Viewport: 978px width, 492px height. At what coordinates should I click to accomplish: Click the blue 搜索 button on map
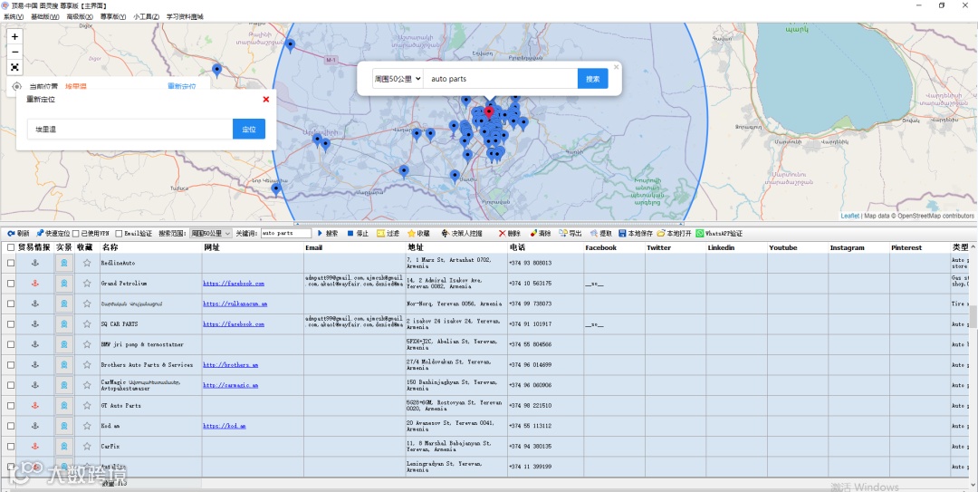[592, 79]
